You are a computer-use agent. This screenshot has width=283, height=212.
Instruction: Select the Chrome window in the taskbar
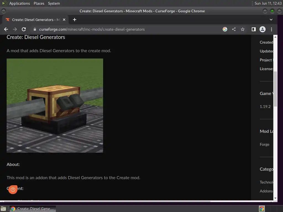click(x=33, y=209)
